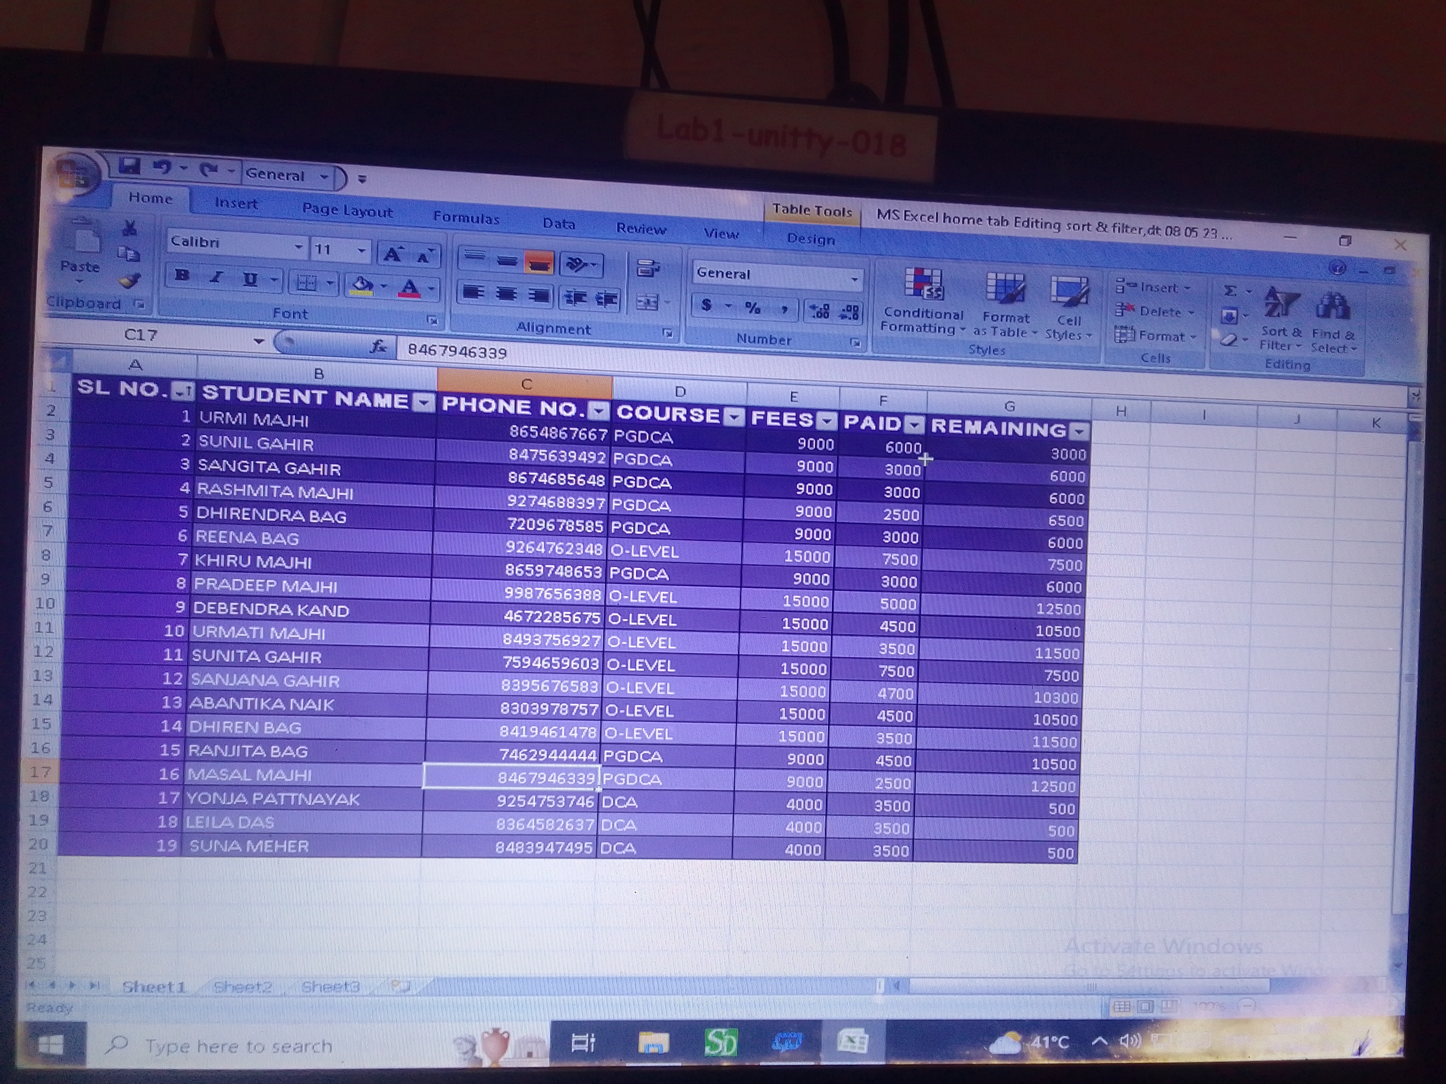Click the Format Painter brush icon
The image size is (1446, 1084).
tap(129, 280)
